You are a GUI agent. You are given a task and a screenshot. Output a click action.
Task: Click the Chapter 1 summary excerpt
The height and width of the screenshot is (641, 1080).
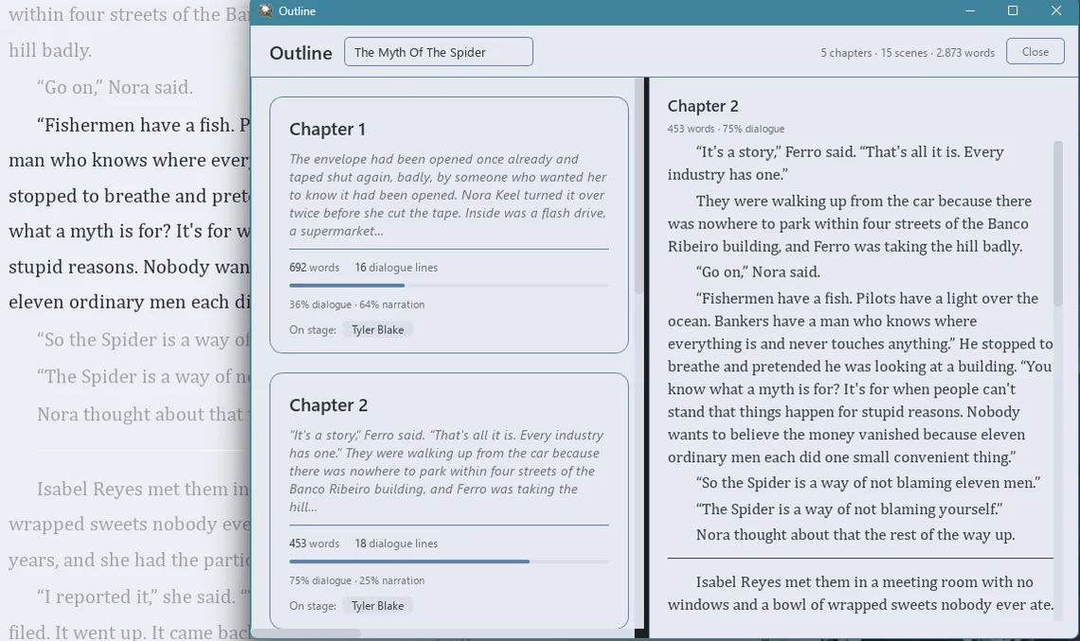[x=448, y=195]
